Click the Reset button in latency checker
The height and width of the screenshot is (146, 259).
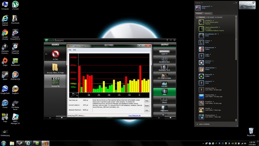click(x=147, y=105)
